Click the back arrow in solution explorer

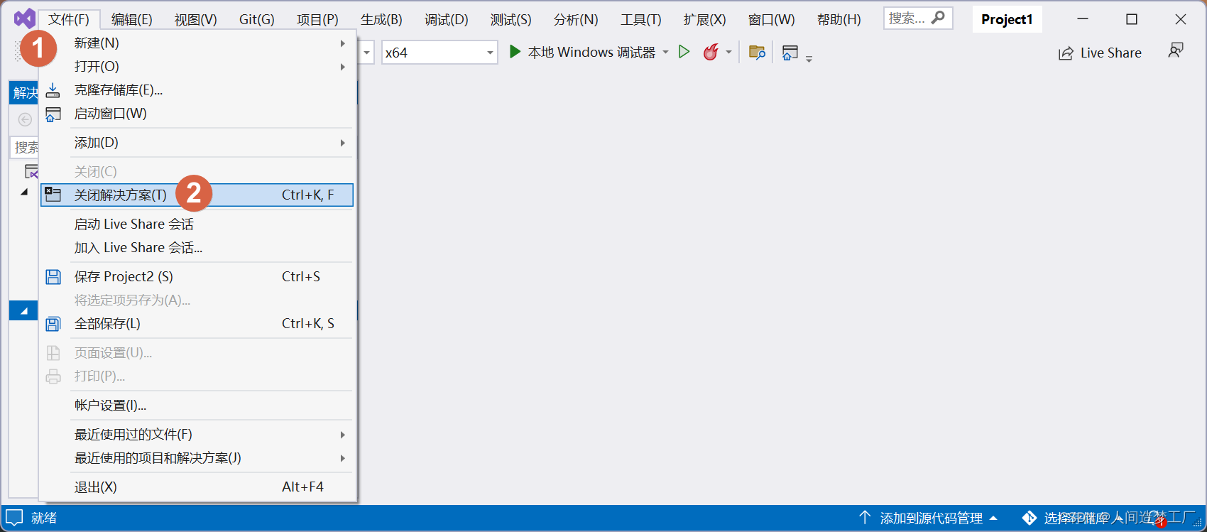coord(25,119)
